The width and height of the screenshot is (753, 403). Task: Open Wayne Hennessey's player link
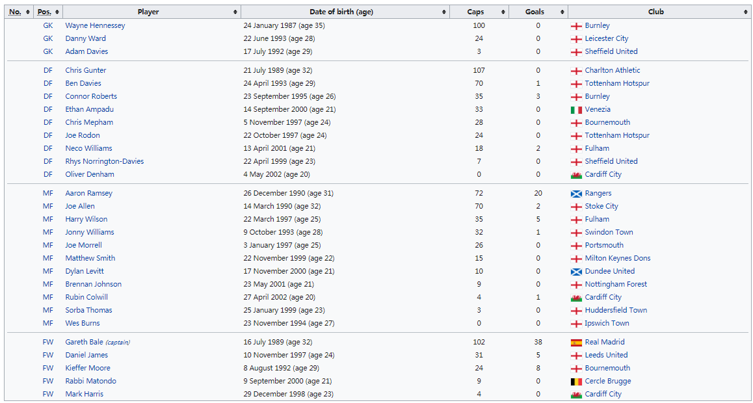(95, 25)
